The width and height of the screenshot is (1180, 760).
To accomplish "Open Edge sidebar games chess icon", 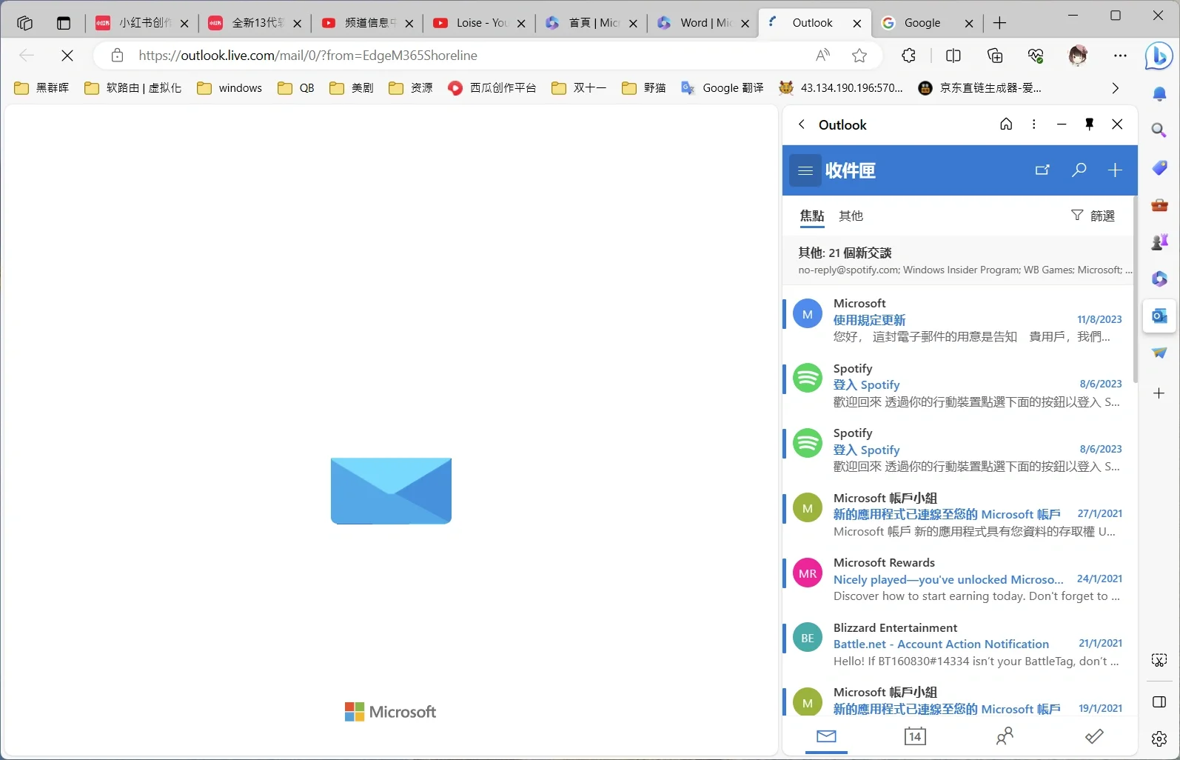I will click(x=1159, y=241).
